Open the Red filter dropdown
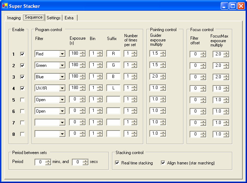The image size is (247, 183). click(x=62, y=54)
